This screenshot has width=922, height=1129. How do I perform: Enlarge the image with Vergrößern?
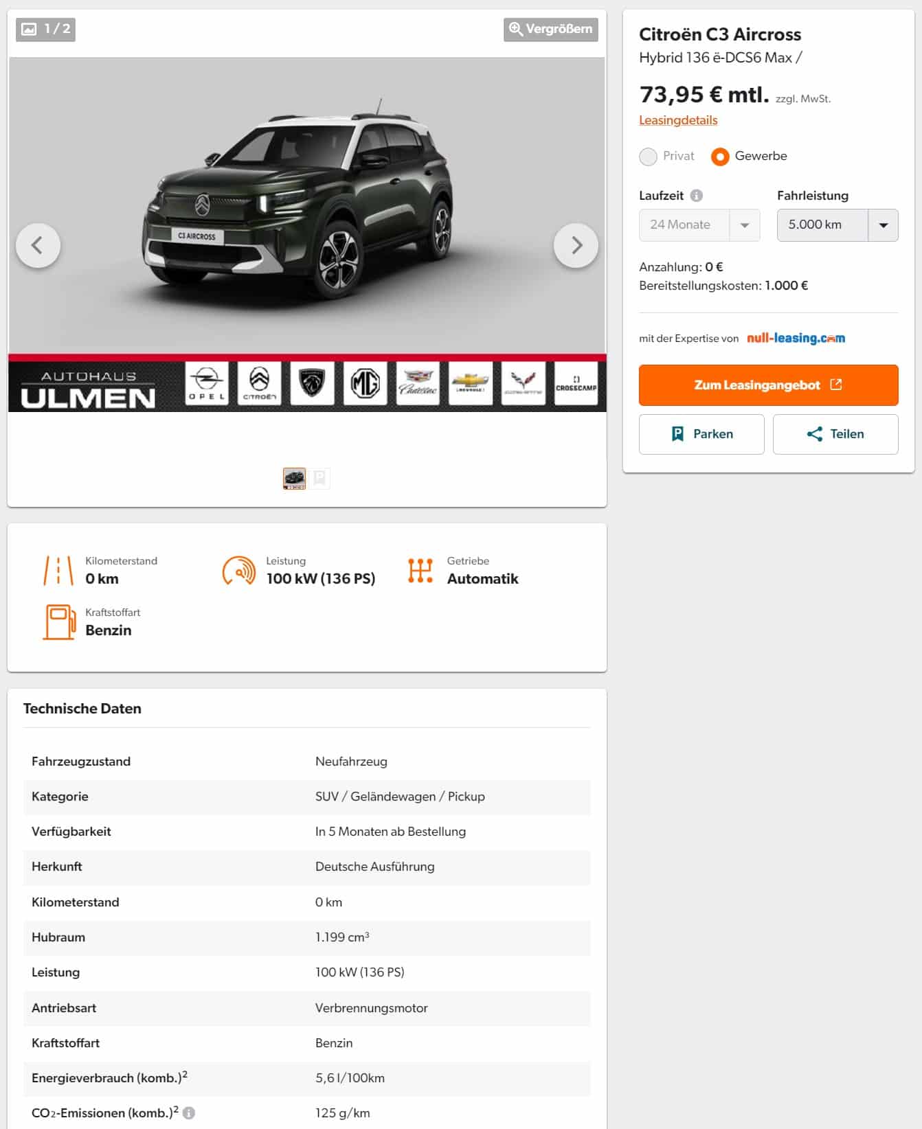click(551, 29)
